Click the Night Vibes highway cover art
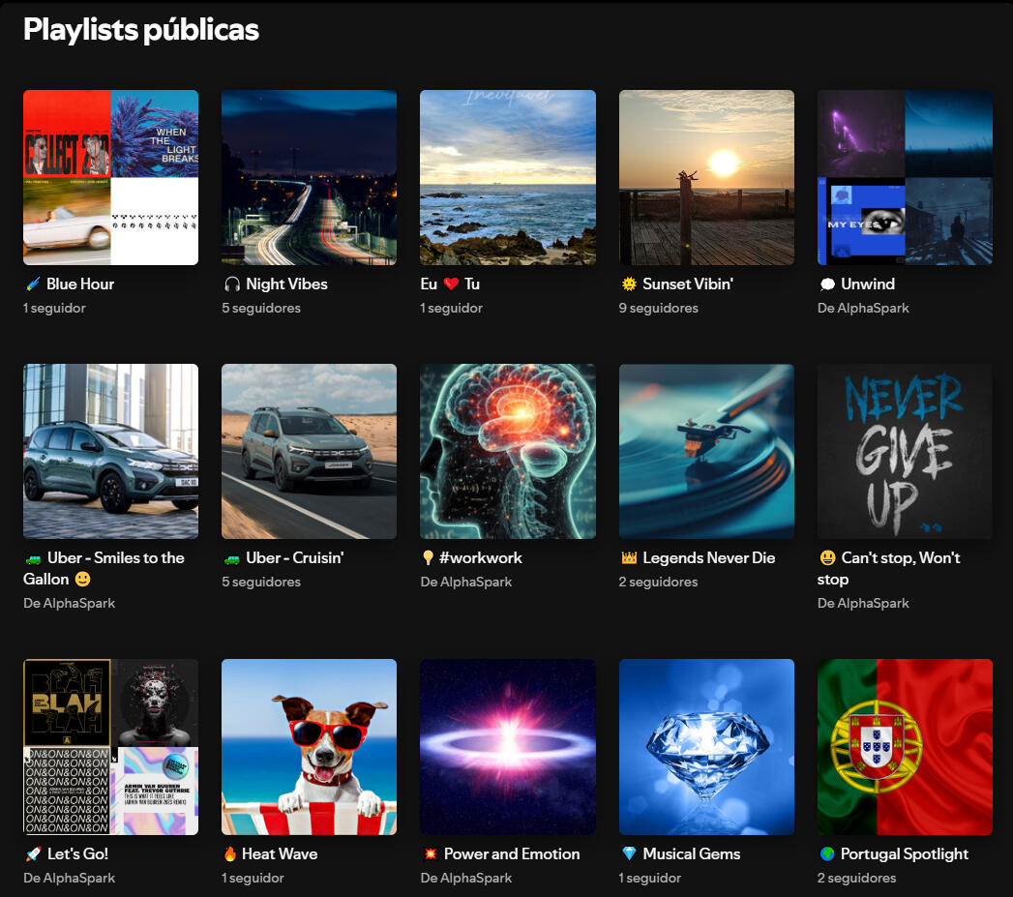The width and height of the screenshot is (1013, 897). [x=309, y=177]
